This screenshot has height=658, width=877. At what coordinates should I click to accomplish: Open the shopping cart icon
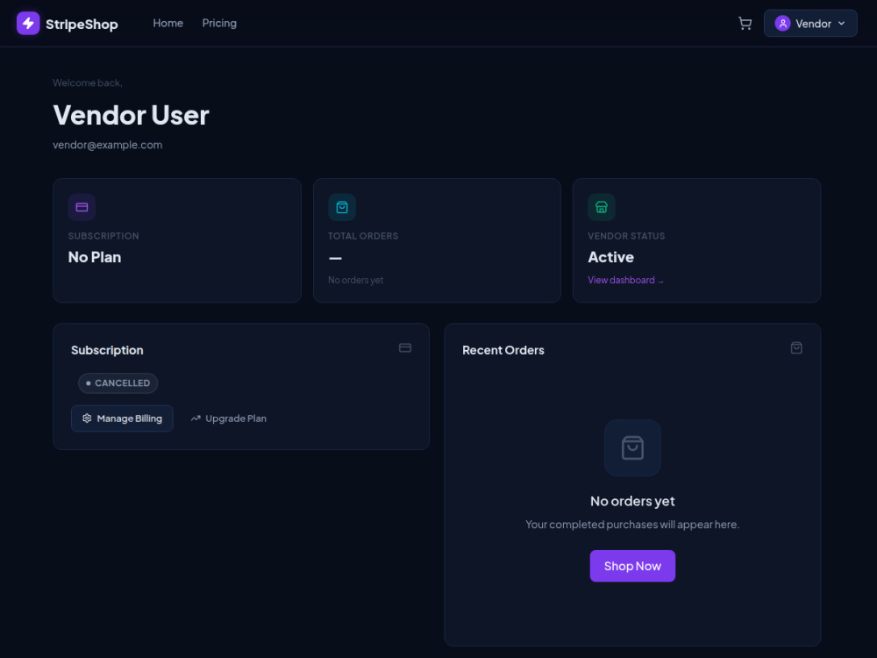tap(745, 24)
